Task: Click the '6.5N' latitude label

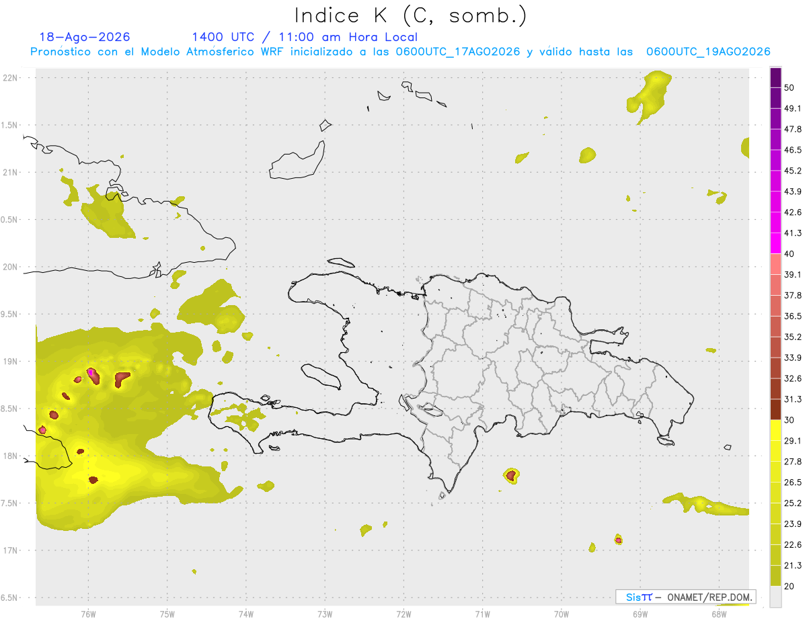Action: point(9,598)
